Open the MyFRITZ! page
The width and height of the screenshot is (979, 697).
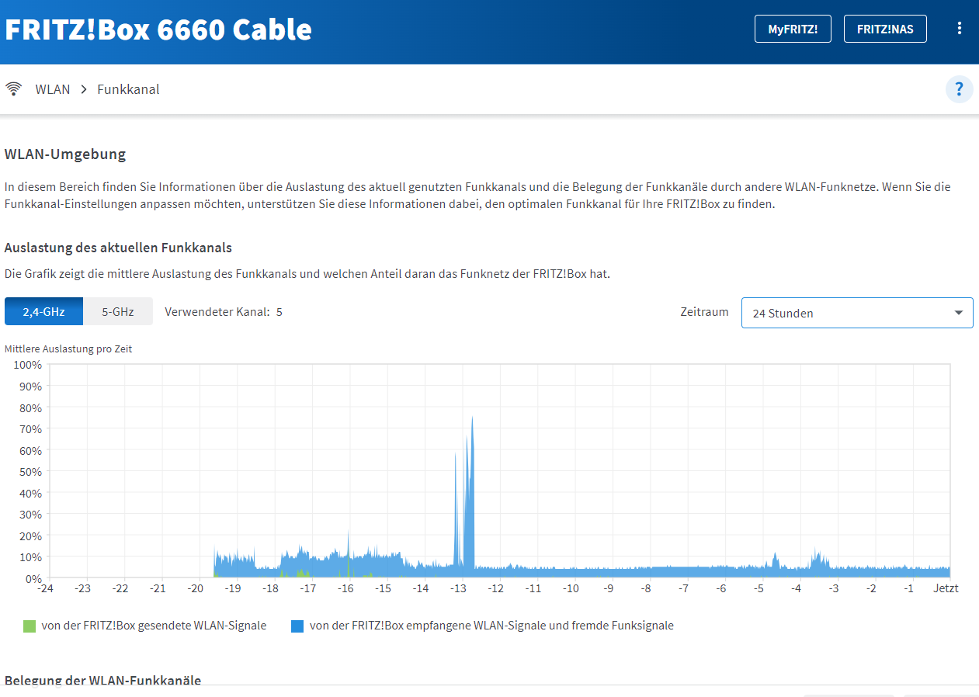pyautogui.click(x=792, y=29)
